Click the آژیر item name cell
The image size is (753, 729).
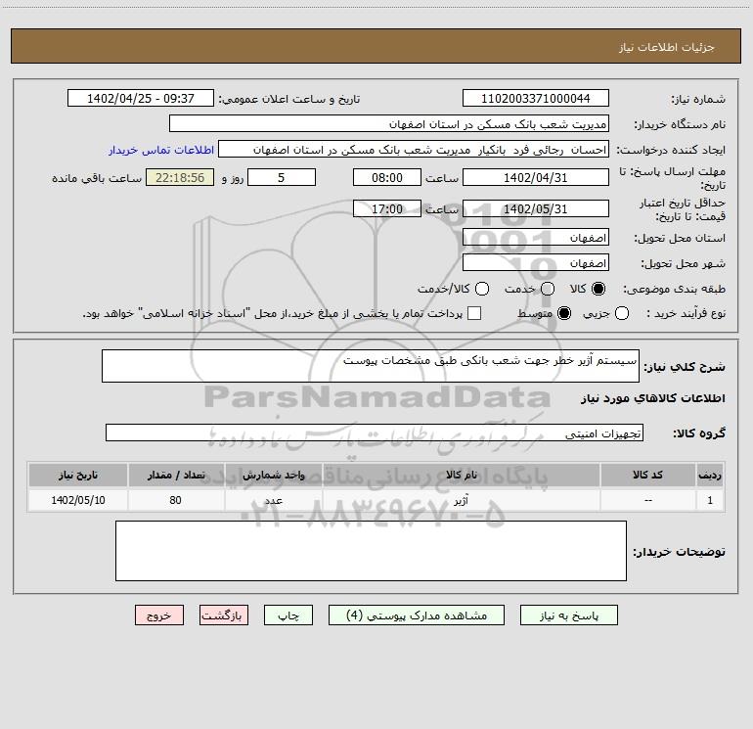(461, 500)
